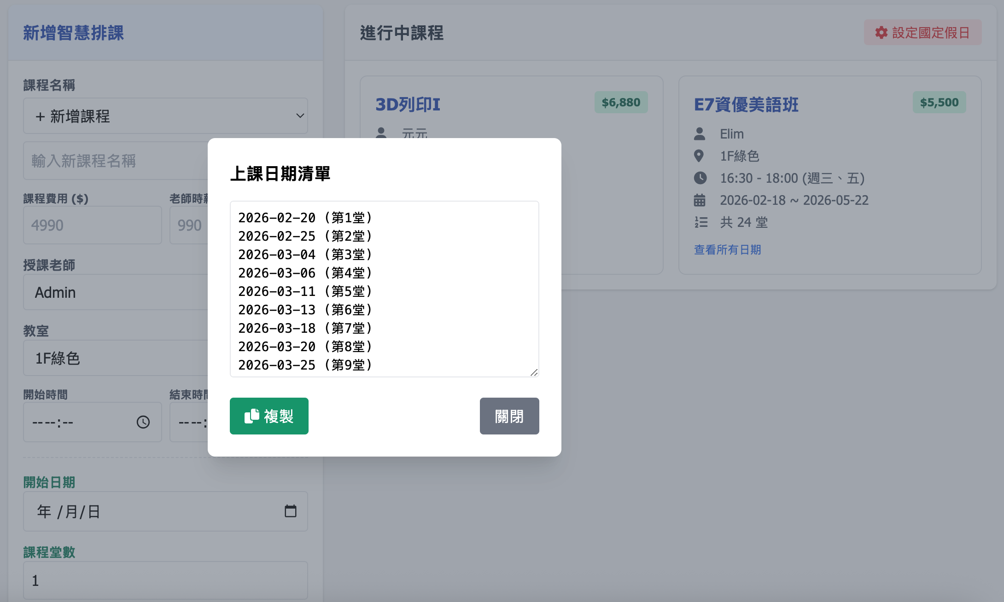Click the location pin icon beside 1F綠色
The width and height of the screenshot is (1004, 602).
tap(699, 156)
